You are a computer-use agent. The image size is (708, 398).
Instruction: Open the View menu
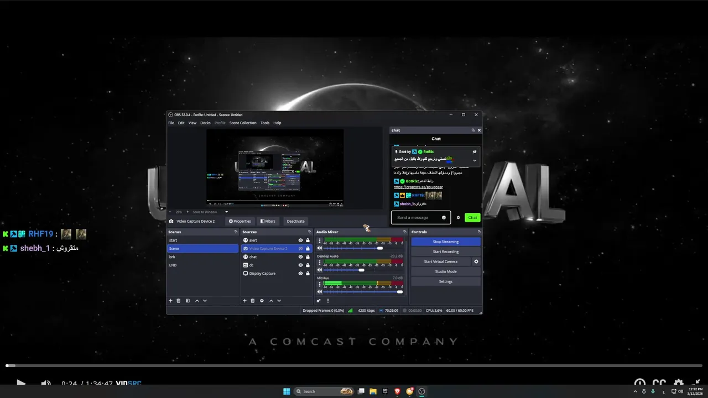tap(192, 123)
